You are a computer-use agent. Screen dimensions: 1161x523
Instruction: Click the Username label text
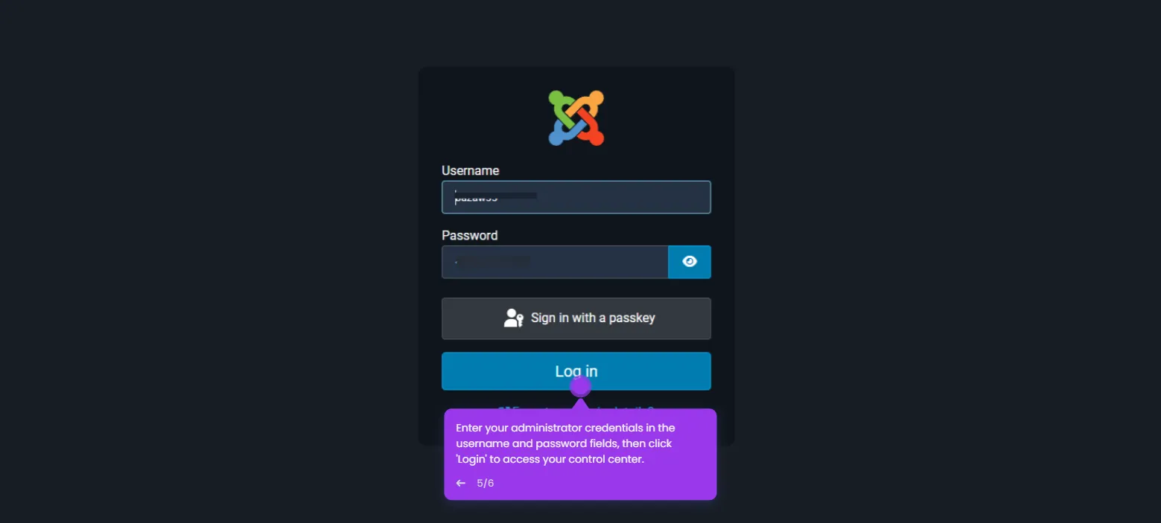[471, 170]
